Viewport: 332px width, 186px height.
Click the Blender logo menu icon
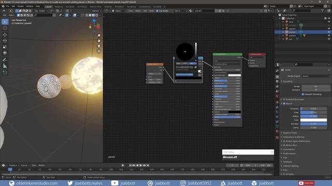[3, 6]
